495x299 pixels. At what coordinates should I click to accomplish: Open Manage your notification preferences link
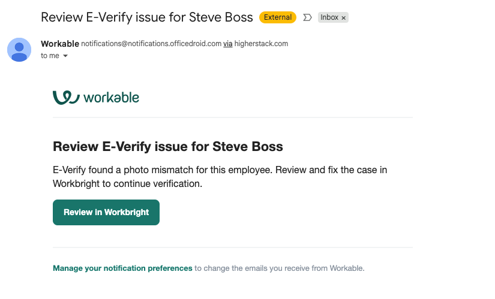122,268
